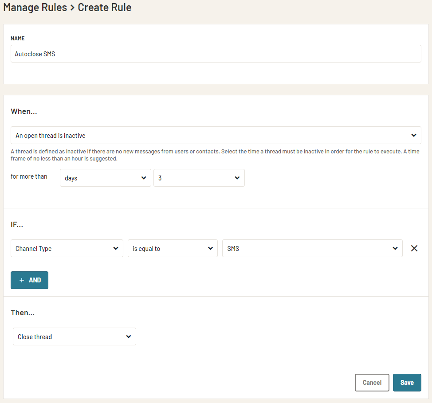The height and width of the screenshot is (403, 432).
Task: Open the chevron on the When dropdown
Action: [413, 135]
